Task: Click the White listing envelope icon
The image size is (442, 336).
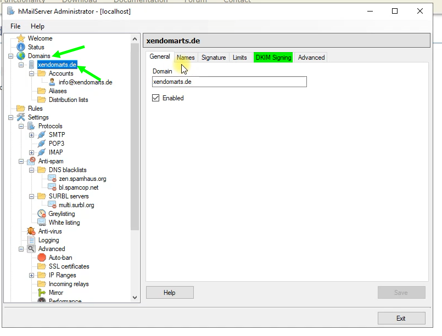Action: tap(42, 223)
